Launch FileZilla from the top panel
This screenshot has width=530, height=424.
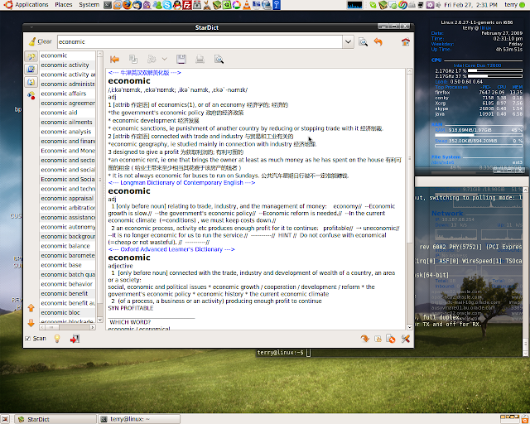(x=187, y=5)
